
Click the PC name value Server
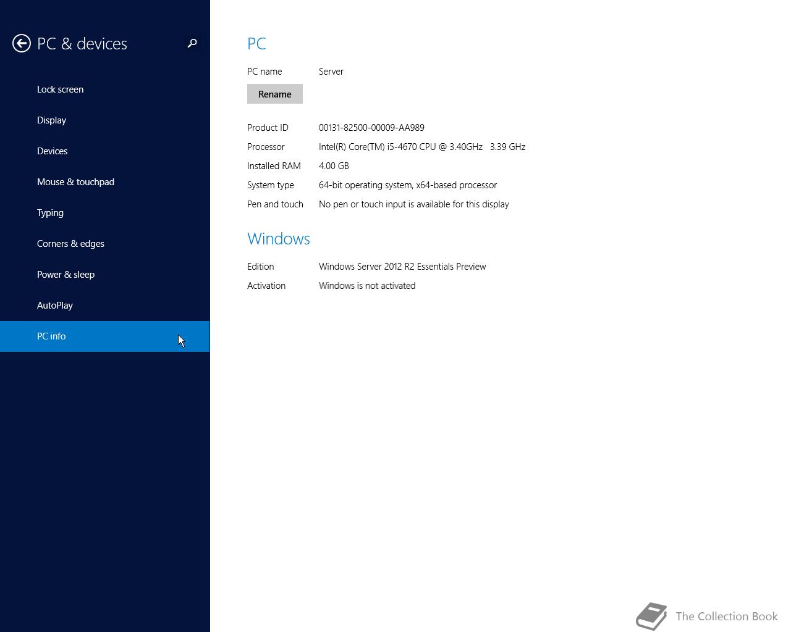click(x=331, y=72)
